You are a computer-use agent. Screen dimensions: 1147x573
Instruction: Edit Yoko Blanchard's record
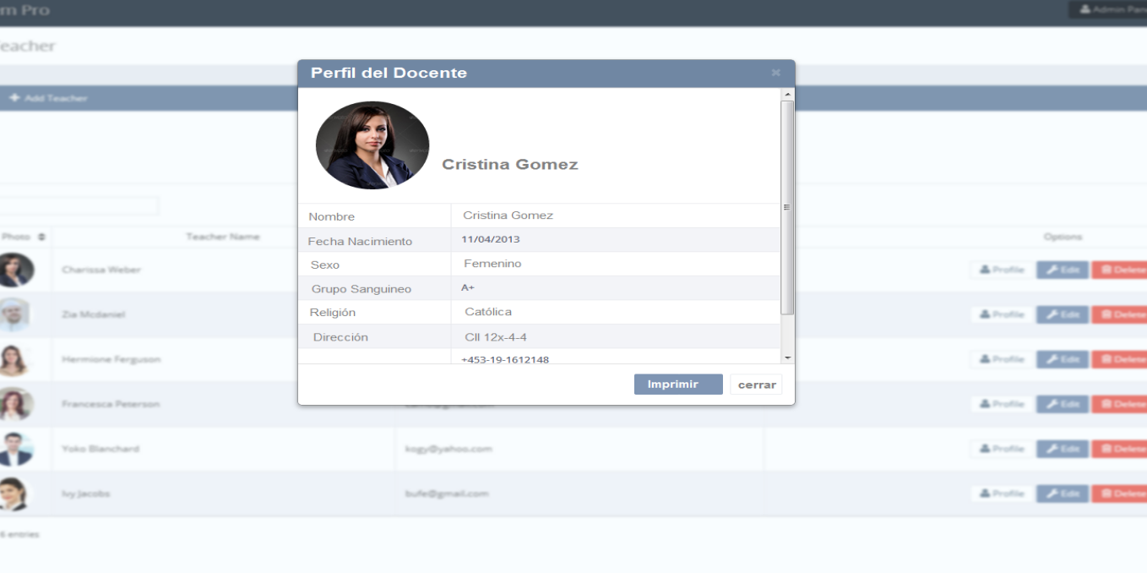[1062, 449]
